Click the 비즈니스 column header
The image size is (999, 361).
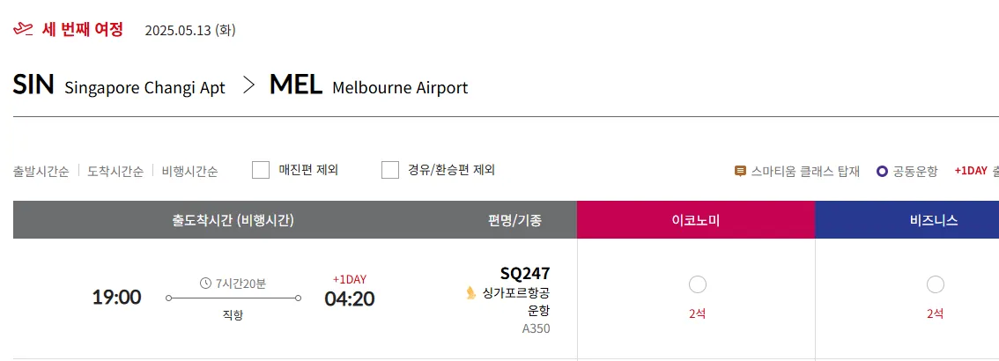(x=934, y=220)
